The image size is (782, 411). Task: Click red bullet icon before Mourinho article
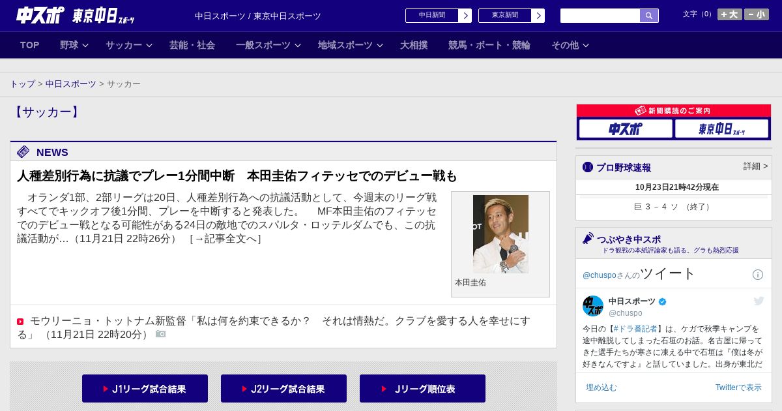pyautogui.click(x=20, y=322)
